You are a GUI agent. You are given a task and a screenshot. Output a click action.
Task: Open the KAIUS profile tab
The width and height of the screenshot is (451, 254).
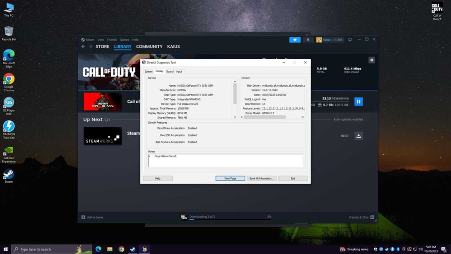[174, 46]
